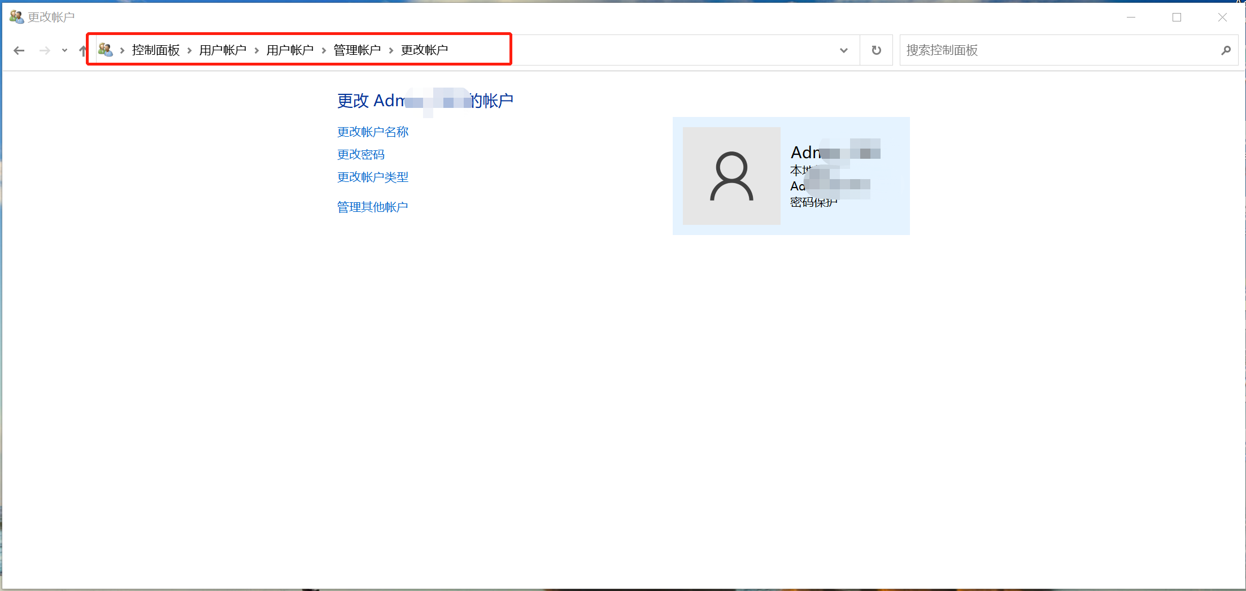Image resolution: width=1246 pixels, height=591 pixels.
Task: Open 更改帐户类型 link
Action: [373, 177]
